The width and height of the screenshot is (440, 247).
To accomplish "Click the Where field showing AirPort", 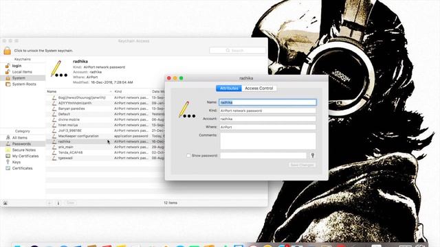I will pos(267,127).
